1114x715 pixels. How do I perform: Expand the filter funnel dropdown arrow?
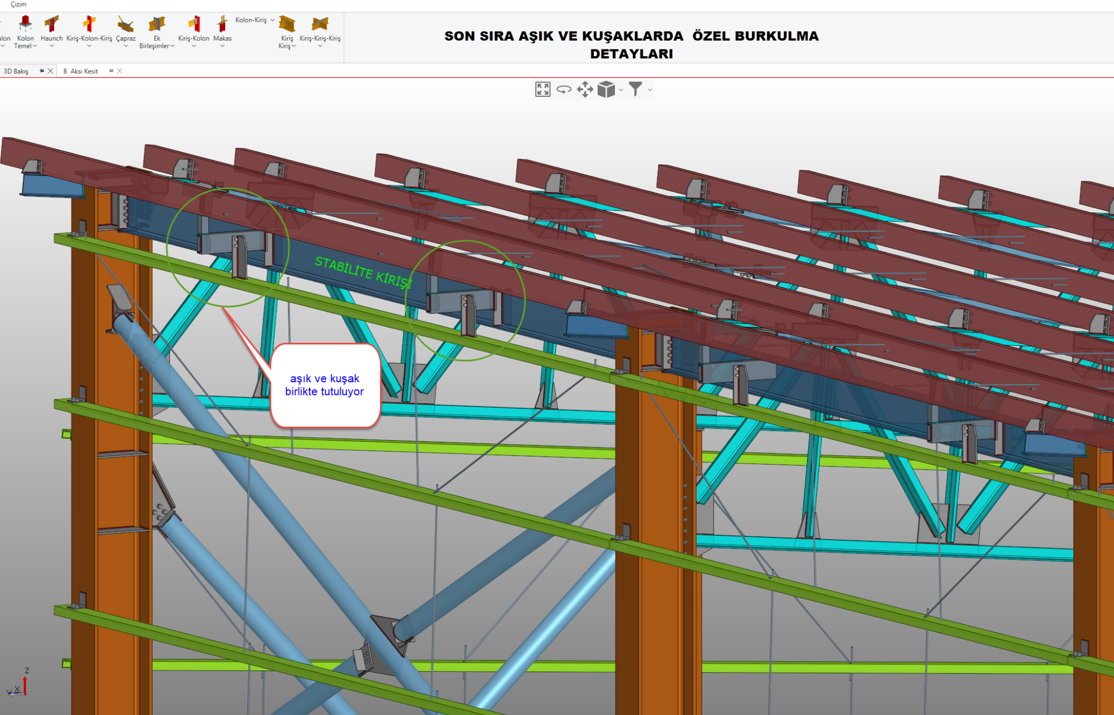(649, 90)
